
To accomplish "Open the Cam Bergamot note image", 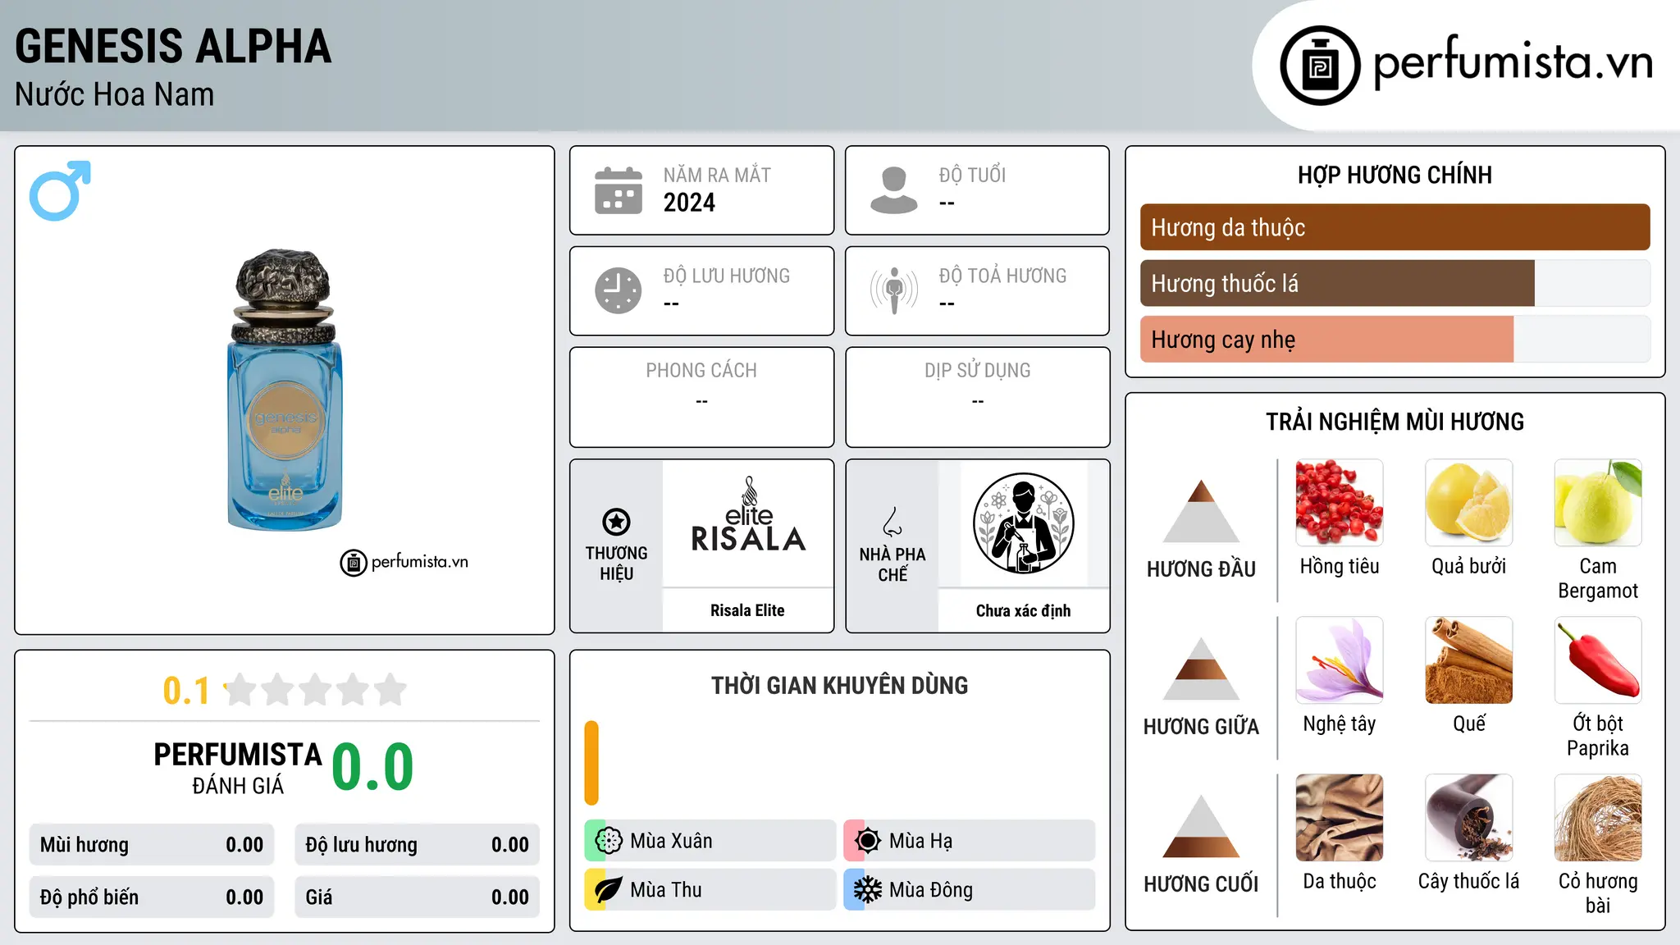I will 1598,503.
